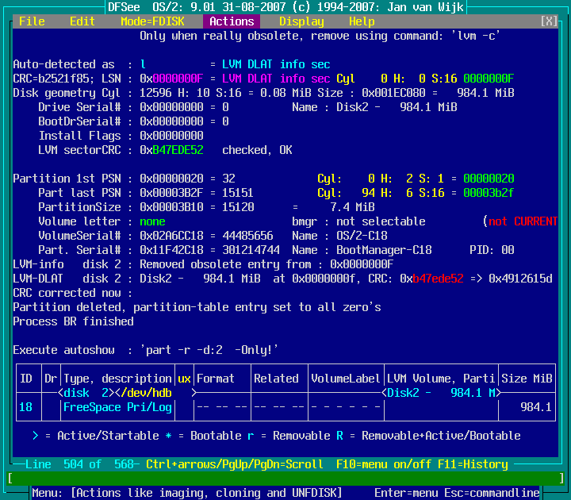This screenshot has width=571, height=500.
Task: Click the 984.1 size value in table
Action: (x=536, y=407)
